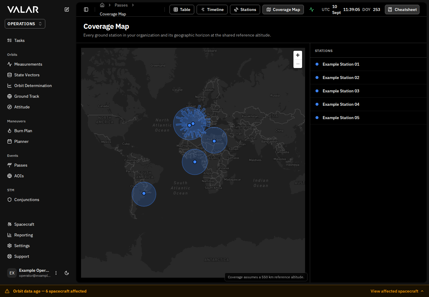Open the Planner page

[38, 141]
